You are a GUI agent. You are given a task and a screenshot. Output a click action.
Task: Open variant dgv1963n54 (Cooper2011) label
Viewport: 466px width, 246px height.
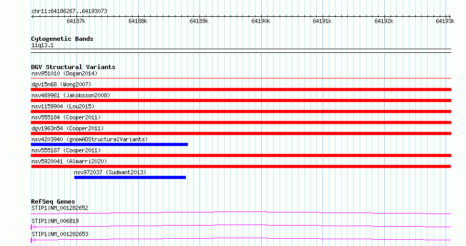(68, 128)
